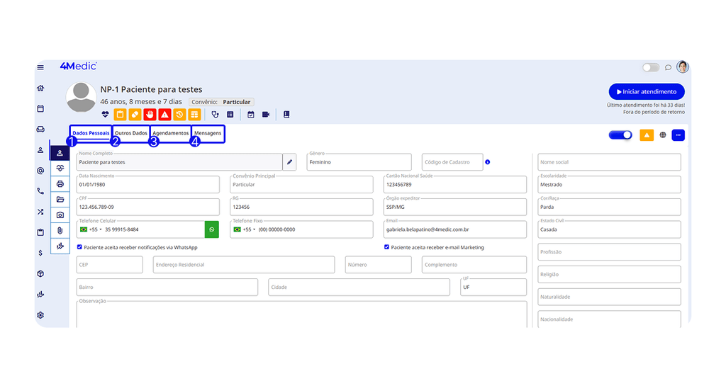Switch to the Agendamentos tab
726x388 pixels.
(x=170, y=133)
